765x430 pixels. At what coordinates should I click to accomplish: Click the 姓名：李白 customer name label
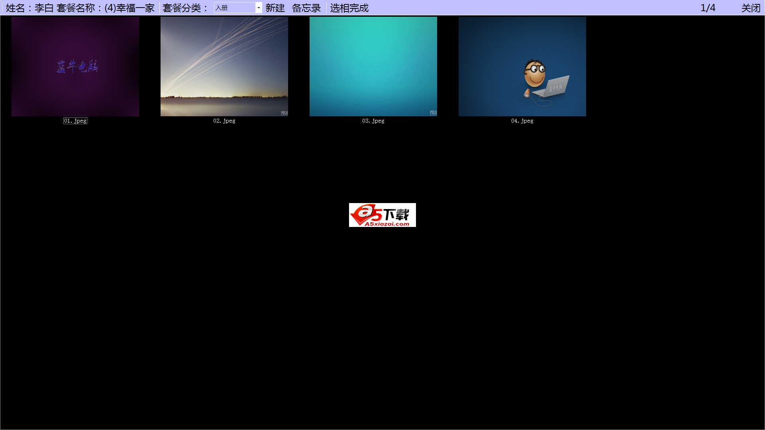click(x=29, y=8)
